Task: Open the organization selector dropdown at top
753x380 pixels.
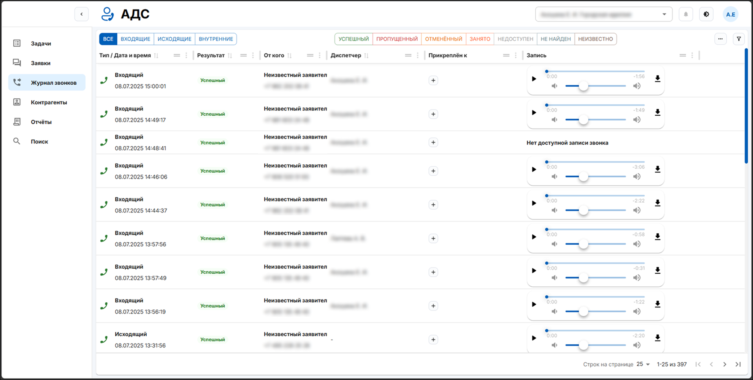Action: point(604,15)
